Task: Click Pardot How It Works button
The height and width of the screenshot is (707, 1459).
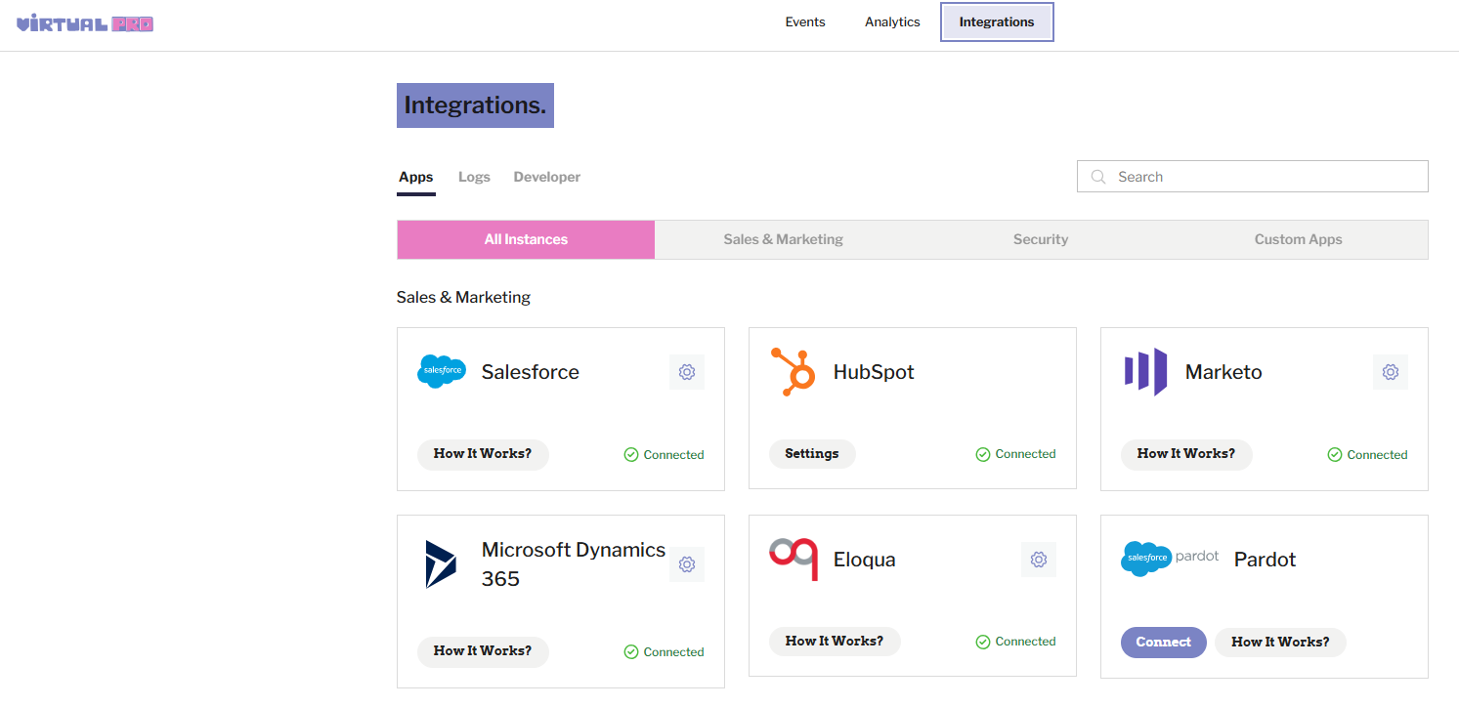Action: (1280, 643)
